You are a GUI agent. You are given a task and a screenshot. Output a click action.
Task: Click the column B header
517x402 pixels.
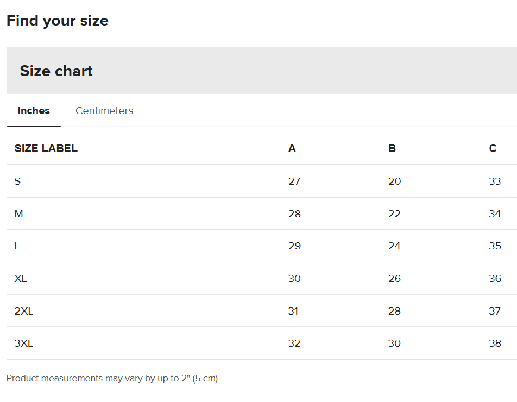[392, 148]
